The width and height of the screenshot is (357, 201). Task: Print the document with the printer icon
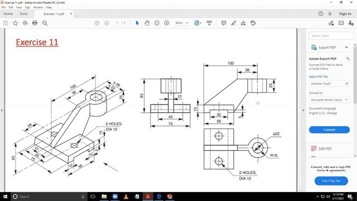(x=35, y=23)
